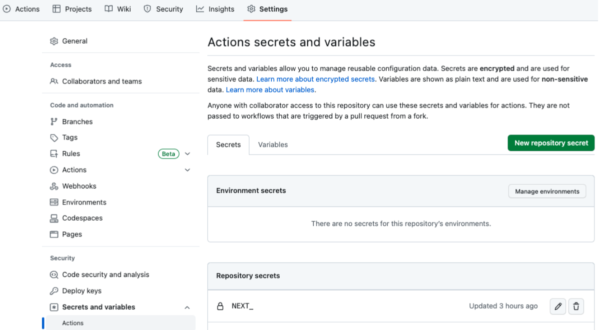Expand the Actions sidebar chevron

click(188, 170)
